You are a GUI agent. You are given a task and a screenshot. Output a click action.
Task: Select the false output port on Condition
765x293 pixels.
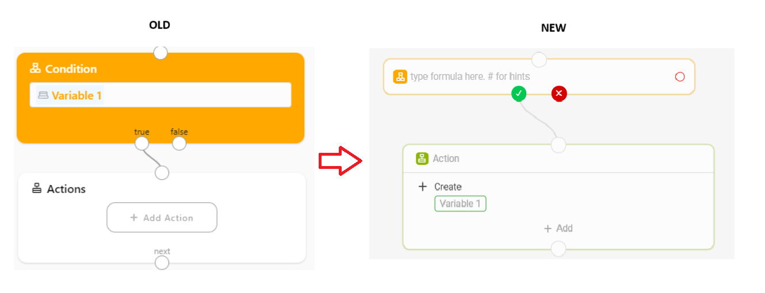[179, 143]
